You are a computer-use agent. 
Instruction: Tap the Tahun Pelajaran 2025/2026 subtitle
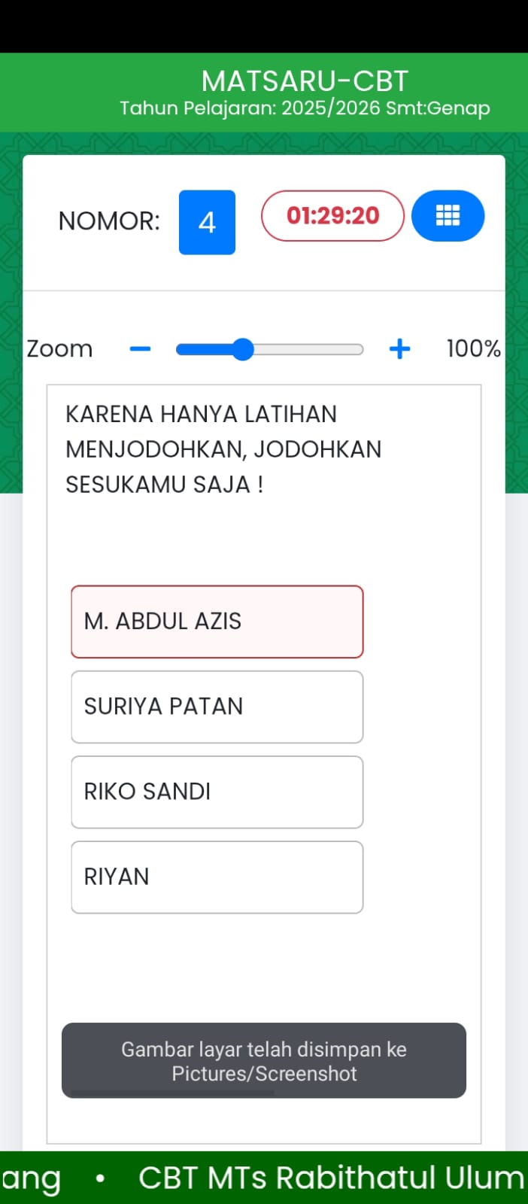pos(305,108)
